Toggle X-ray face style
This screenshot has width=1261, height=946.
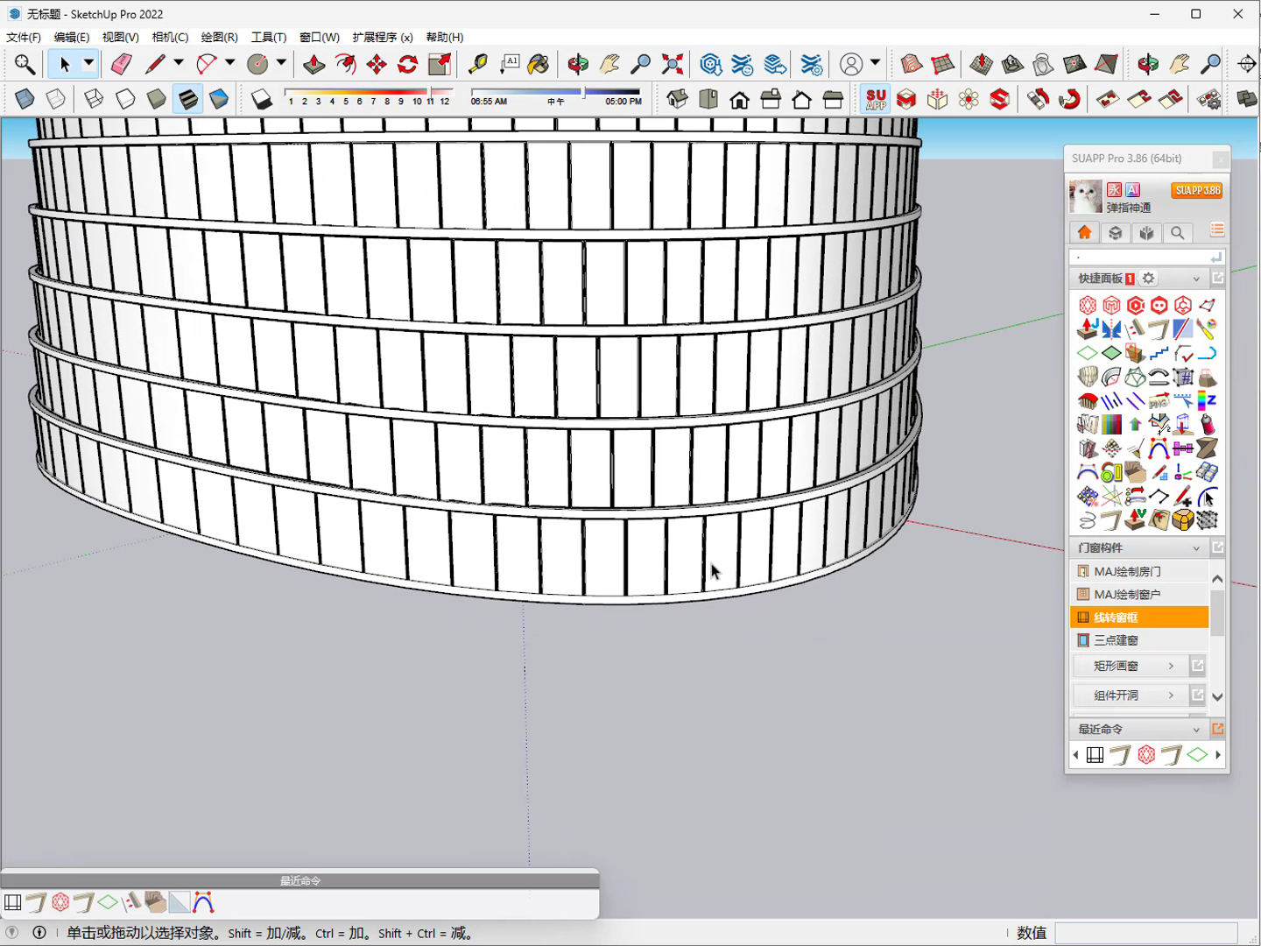(25, 99)
